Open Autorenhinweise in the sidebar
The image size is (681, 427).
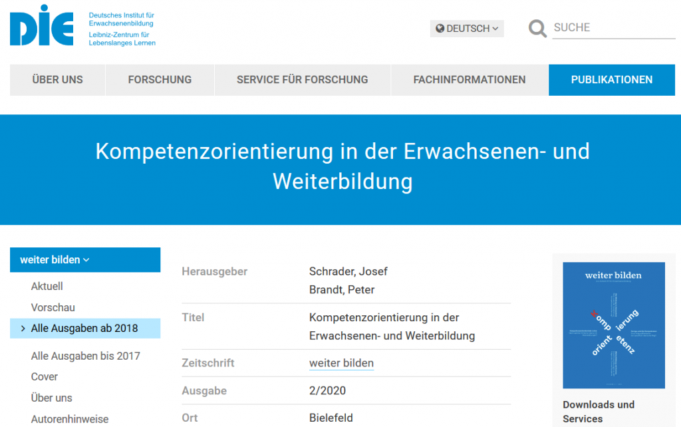[70, 419]
